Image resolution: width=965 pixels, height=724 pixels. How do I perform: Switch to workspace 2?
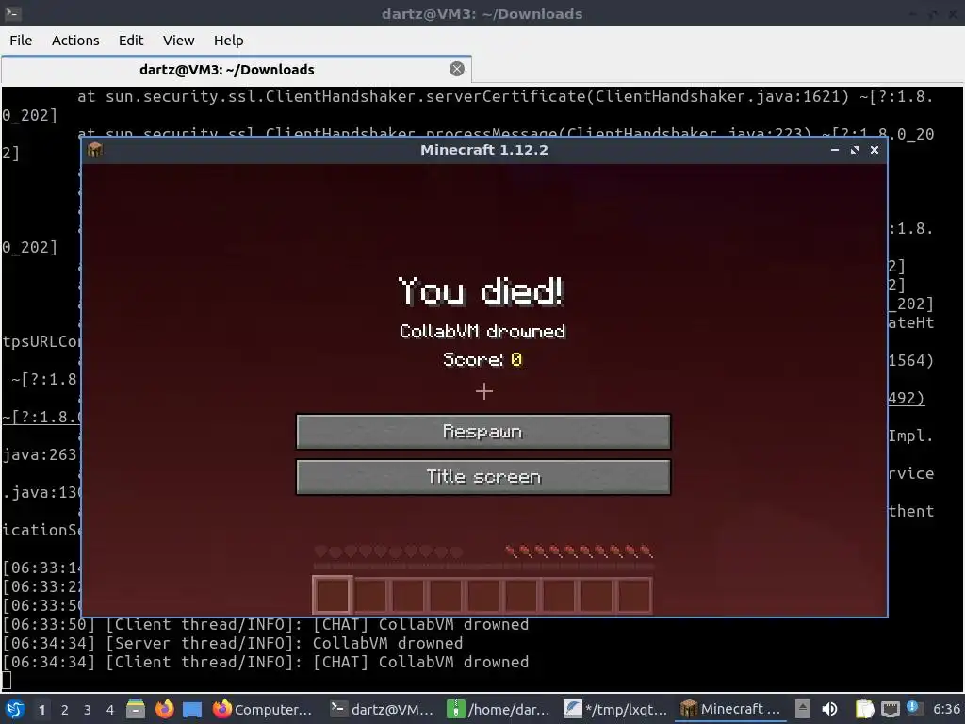(x=65, y=710)
